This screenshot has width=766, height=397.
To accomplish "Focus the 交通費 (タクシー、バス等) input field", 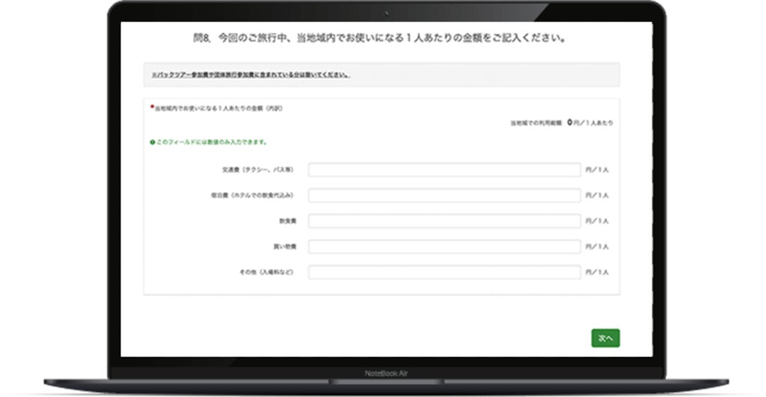I will (x=444, y=170).
